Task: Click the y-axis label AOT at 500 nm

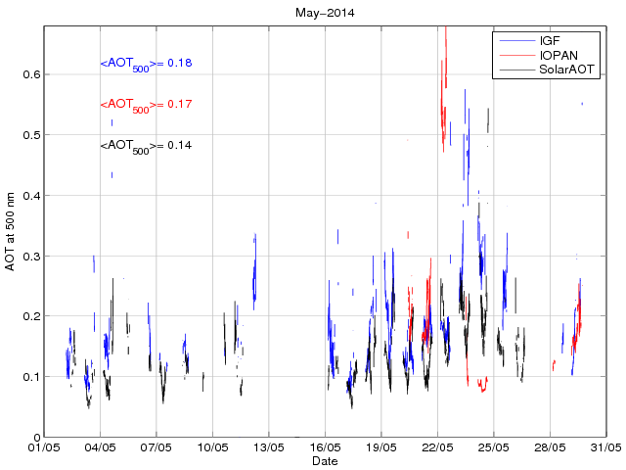Action: coord(10,231)
